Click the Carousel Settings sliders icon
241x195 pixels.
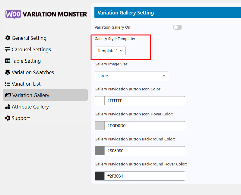pyautogui.click(x=8, y=49)
